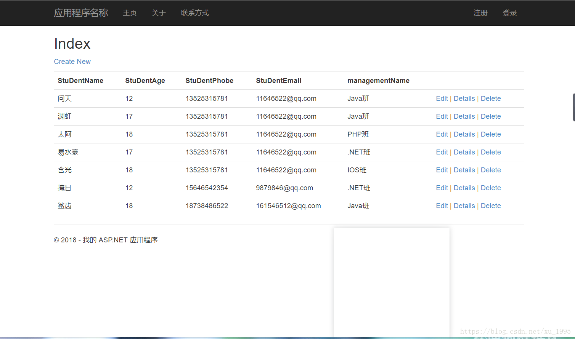Select the student name 鲨齿
Screen dimensions: 575x339
(x=65, y=206)
